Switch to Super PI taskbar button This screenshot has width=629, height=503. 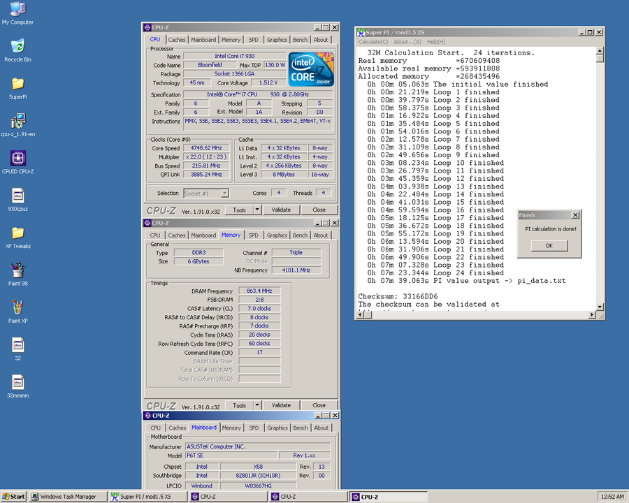[147, 497]
